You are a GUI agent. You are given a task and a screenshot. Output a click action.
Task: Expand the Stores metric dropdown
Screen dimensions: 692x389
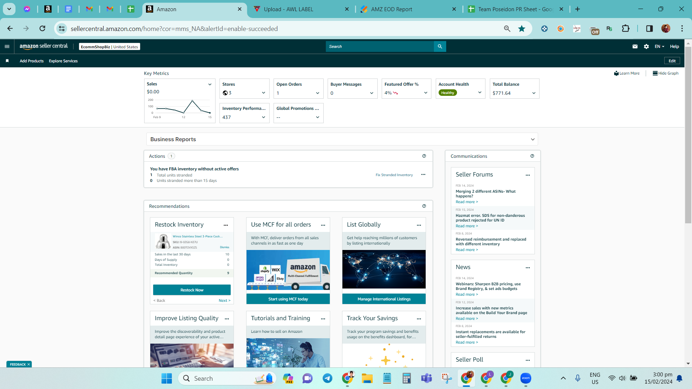(263, 93)
